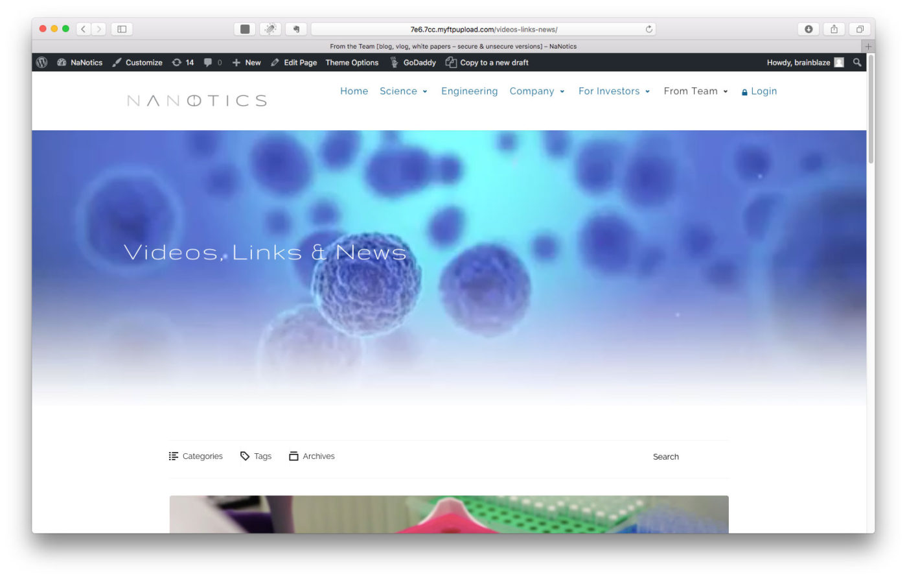Go to the Home nav link
The height and width of the screenshot is (579, 907).
(x=354, y=91)
